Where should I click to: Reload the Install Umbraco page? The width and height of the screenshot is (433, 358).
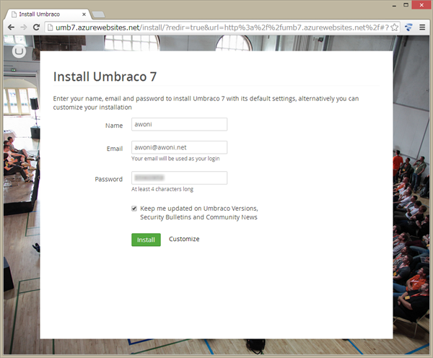[36, 27]
